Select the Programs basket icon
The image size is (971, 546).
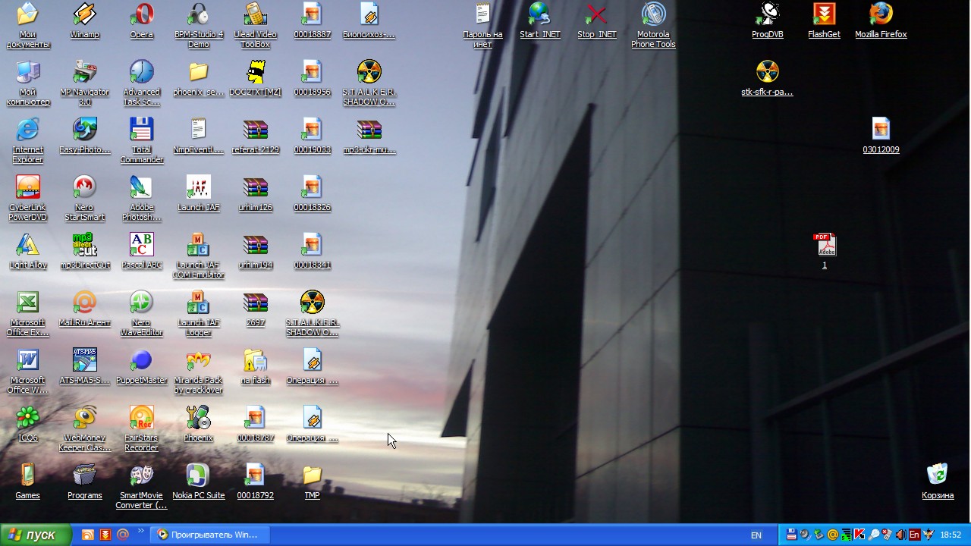pos(84,481)
